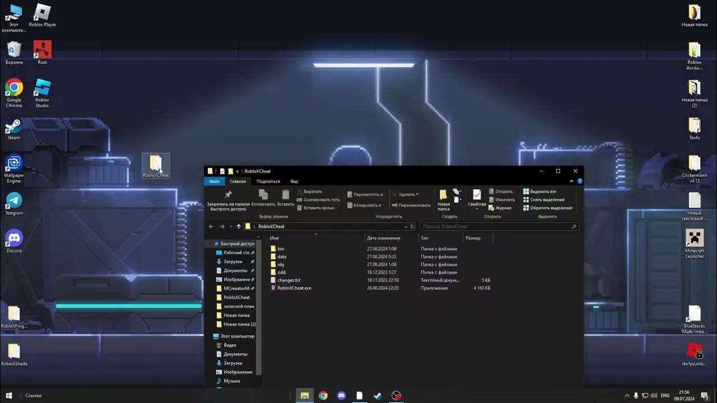Open Explorer help question mark icon
Image resolution: width=717 pixels, height=403 pixels.
click(x=579, y=181)
